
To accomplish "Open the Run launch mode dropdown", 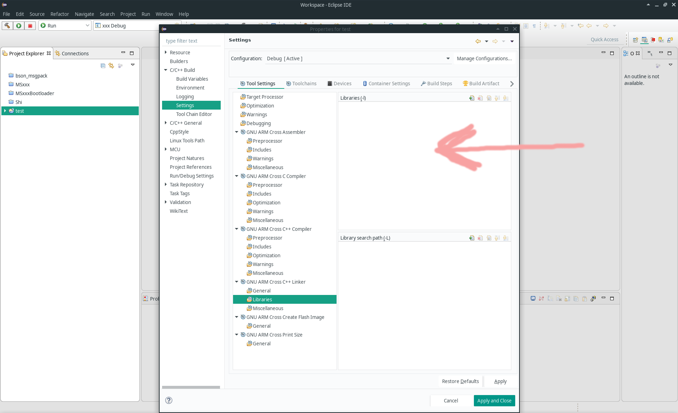I will [65, 25].
